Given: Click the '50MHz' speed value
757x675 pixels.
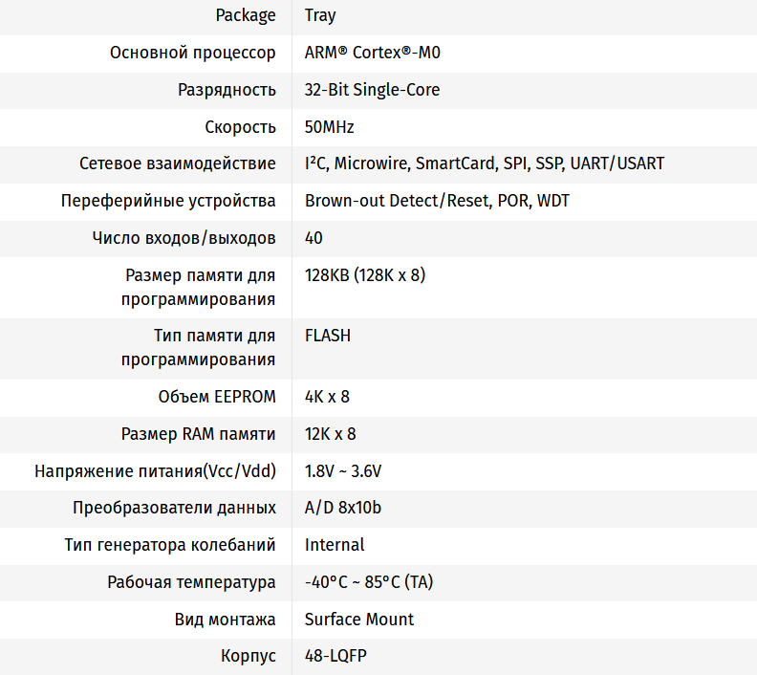Looking at the screenshot, I should pos(330,127).
